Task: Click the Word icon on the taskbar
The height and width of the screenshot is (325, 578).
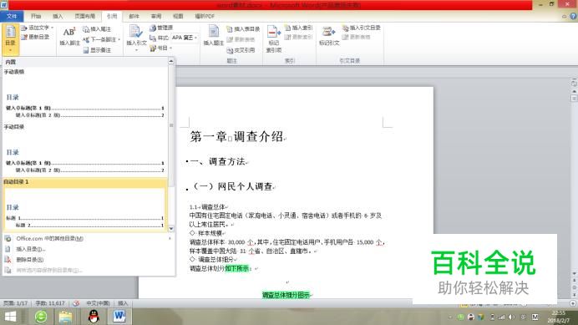Action: 119,317
